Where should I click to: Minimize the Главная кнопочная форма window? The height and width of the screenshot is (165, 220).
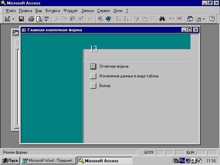click(184, 30)
